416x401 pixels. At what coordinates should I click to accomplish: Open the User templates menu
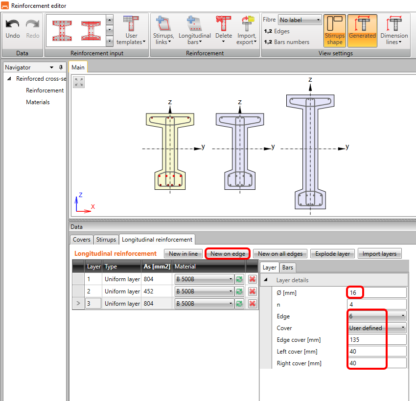tap(131, 30)
